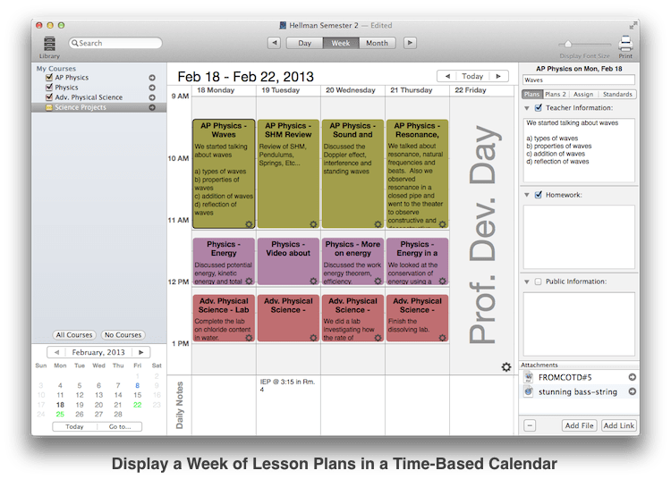Click the stunning bass-string link icon
This screenshot has width=671, height=479.
click(529, 391)
